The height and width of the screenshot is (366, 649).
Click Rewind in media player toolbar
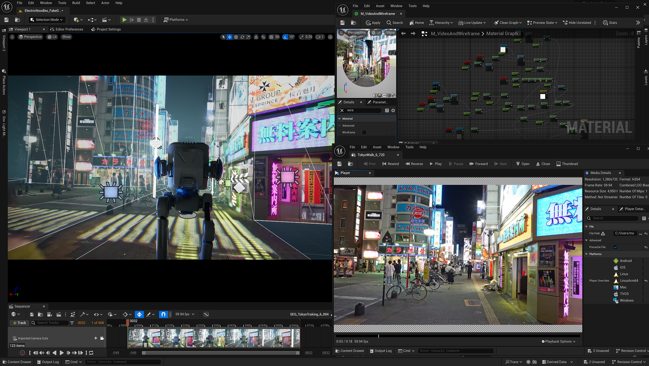pyautogui.click(x=390, y=164)
